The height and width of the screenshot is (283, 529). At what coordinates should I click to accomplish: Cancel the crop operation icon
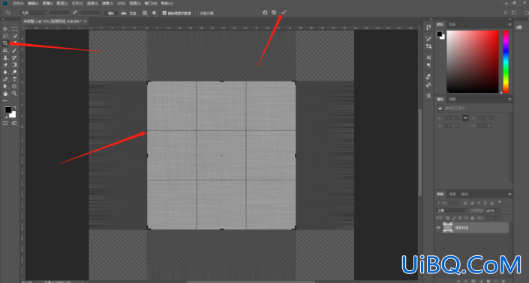(274, 13)
